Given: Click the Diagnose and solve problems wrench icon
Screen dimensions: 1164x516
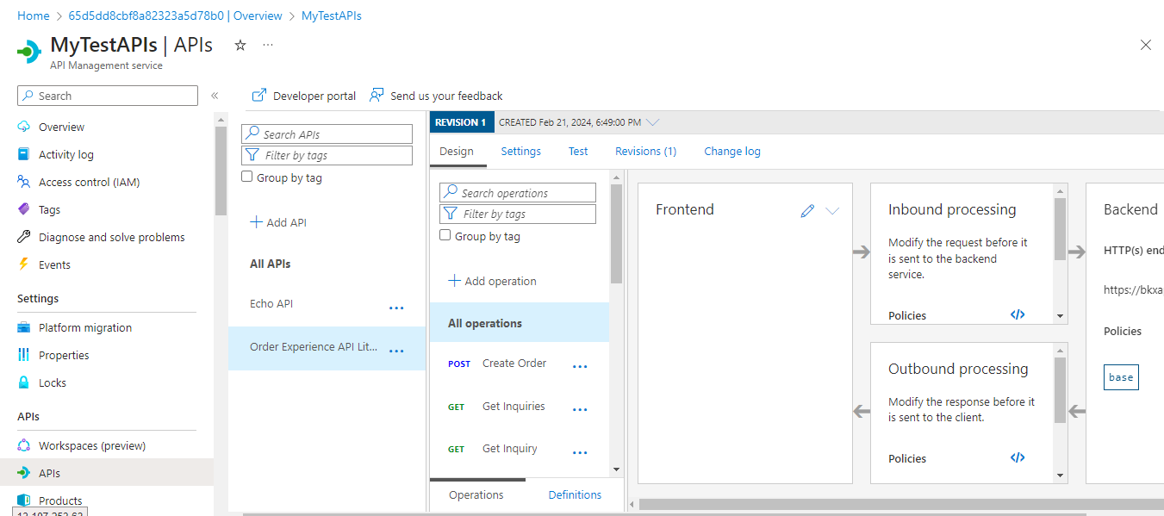Looking at the screenshot, I should (24, 237).
